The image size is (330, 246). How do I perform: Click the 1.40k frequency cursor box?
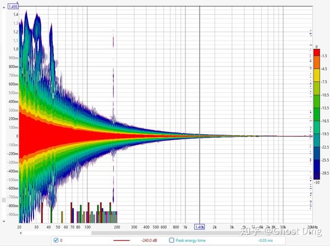200,227
